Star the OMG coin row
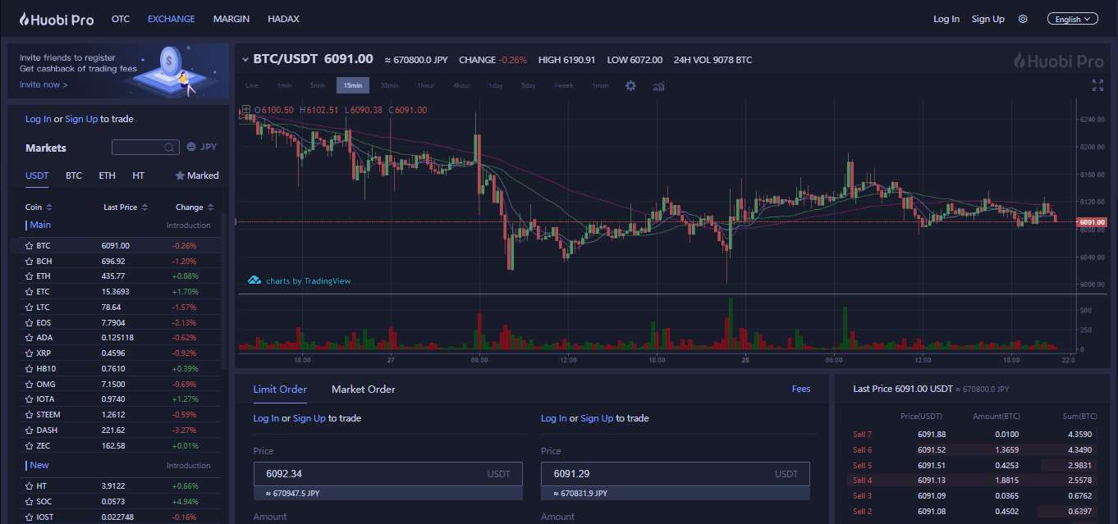The image size is (1118, 524). [30, 384]
